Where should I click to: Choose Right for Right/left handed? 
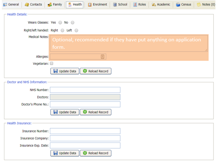pyautogui.click(x=63, y=31)
